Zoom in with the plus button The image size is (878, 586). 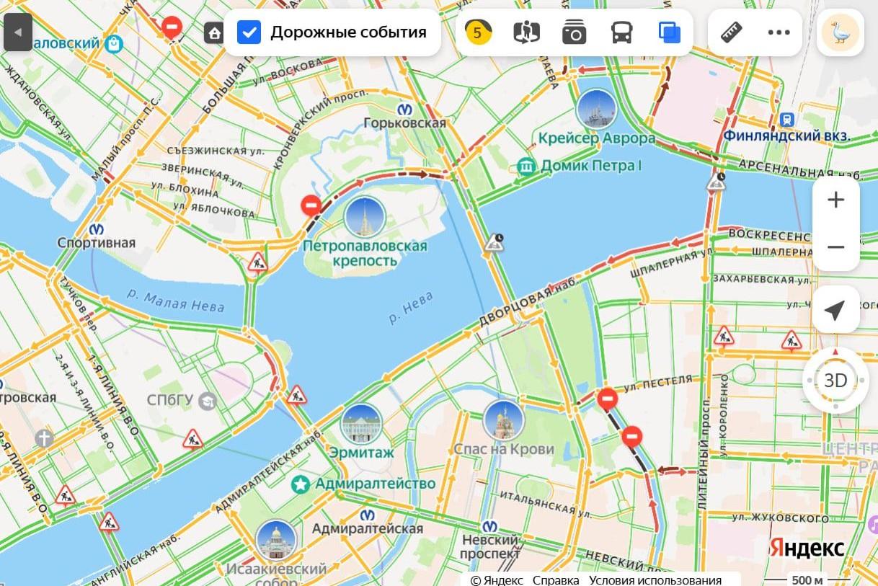coord(835,200)
